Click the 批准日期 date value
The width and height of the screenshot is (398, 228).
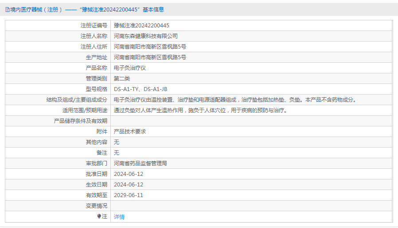(129, 174)
